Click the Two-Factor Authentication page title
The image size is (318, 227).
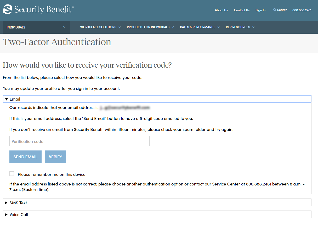tap(57, 42)
